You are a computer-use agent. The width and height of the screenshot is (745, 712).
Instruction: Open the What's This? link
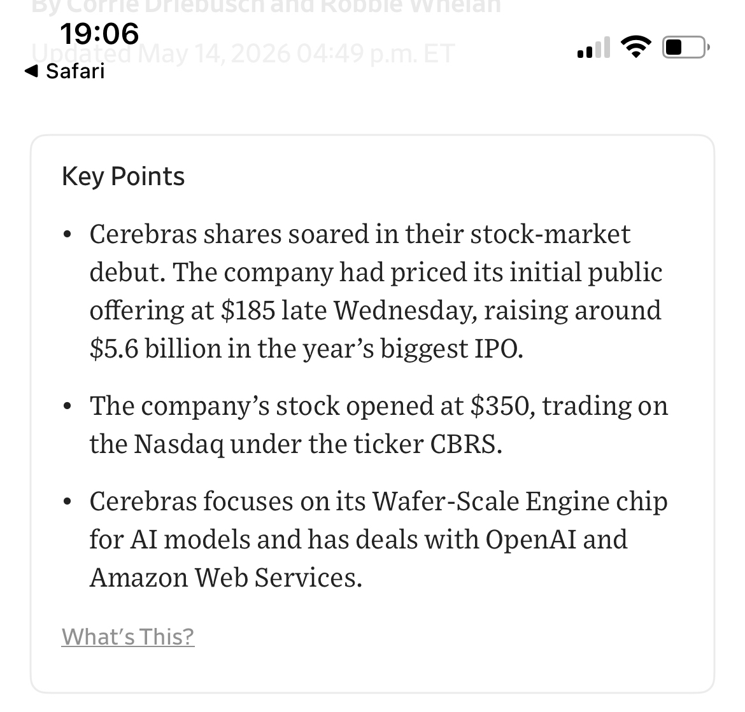pos(128,636)
